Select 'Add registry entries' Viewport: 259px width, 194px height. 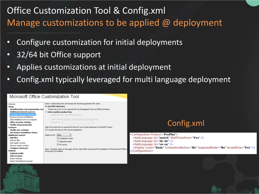click(17, 143)
